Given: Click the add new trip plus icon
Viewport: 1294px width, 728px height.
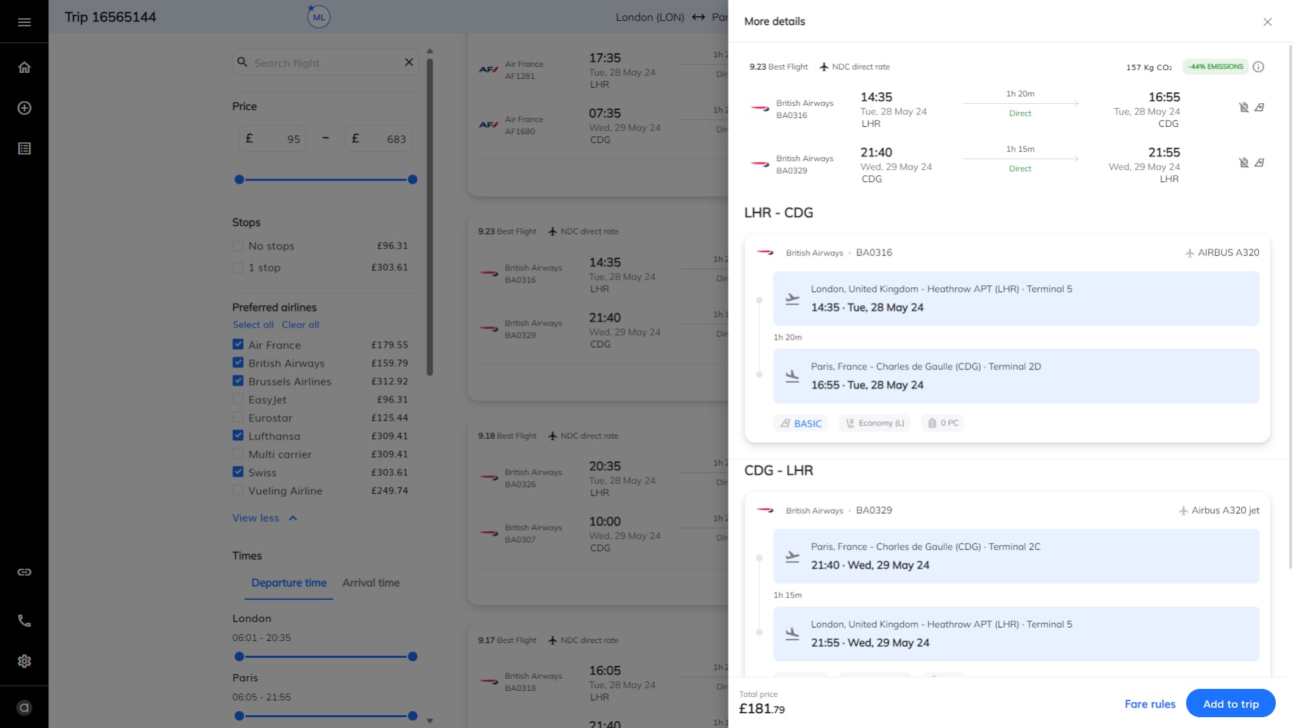Looking at the screenshot, I should coord(24,108).
